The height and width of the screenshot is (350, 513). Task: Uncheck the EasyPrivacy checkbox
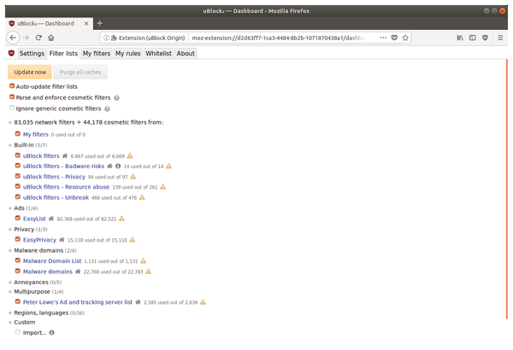(x=18, y=239)
